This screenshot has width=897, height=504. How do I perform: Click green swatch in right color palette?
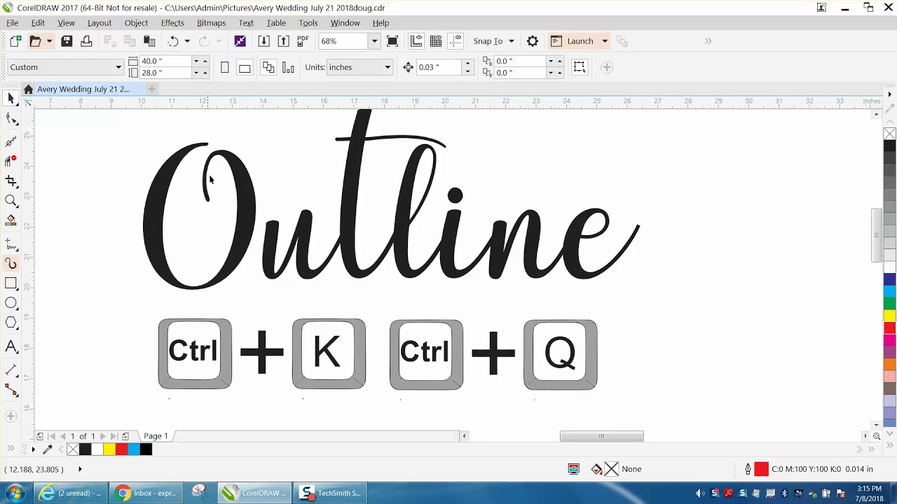pyautogui.click(x=889, y=304)
